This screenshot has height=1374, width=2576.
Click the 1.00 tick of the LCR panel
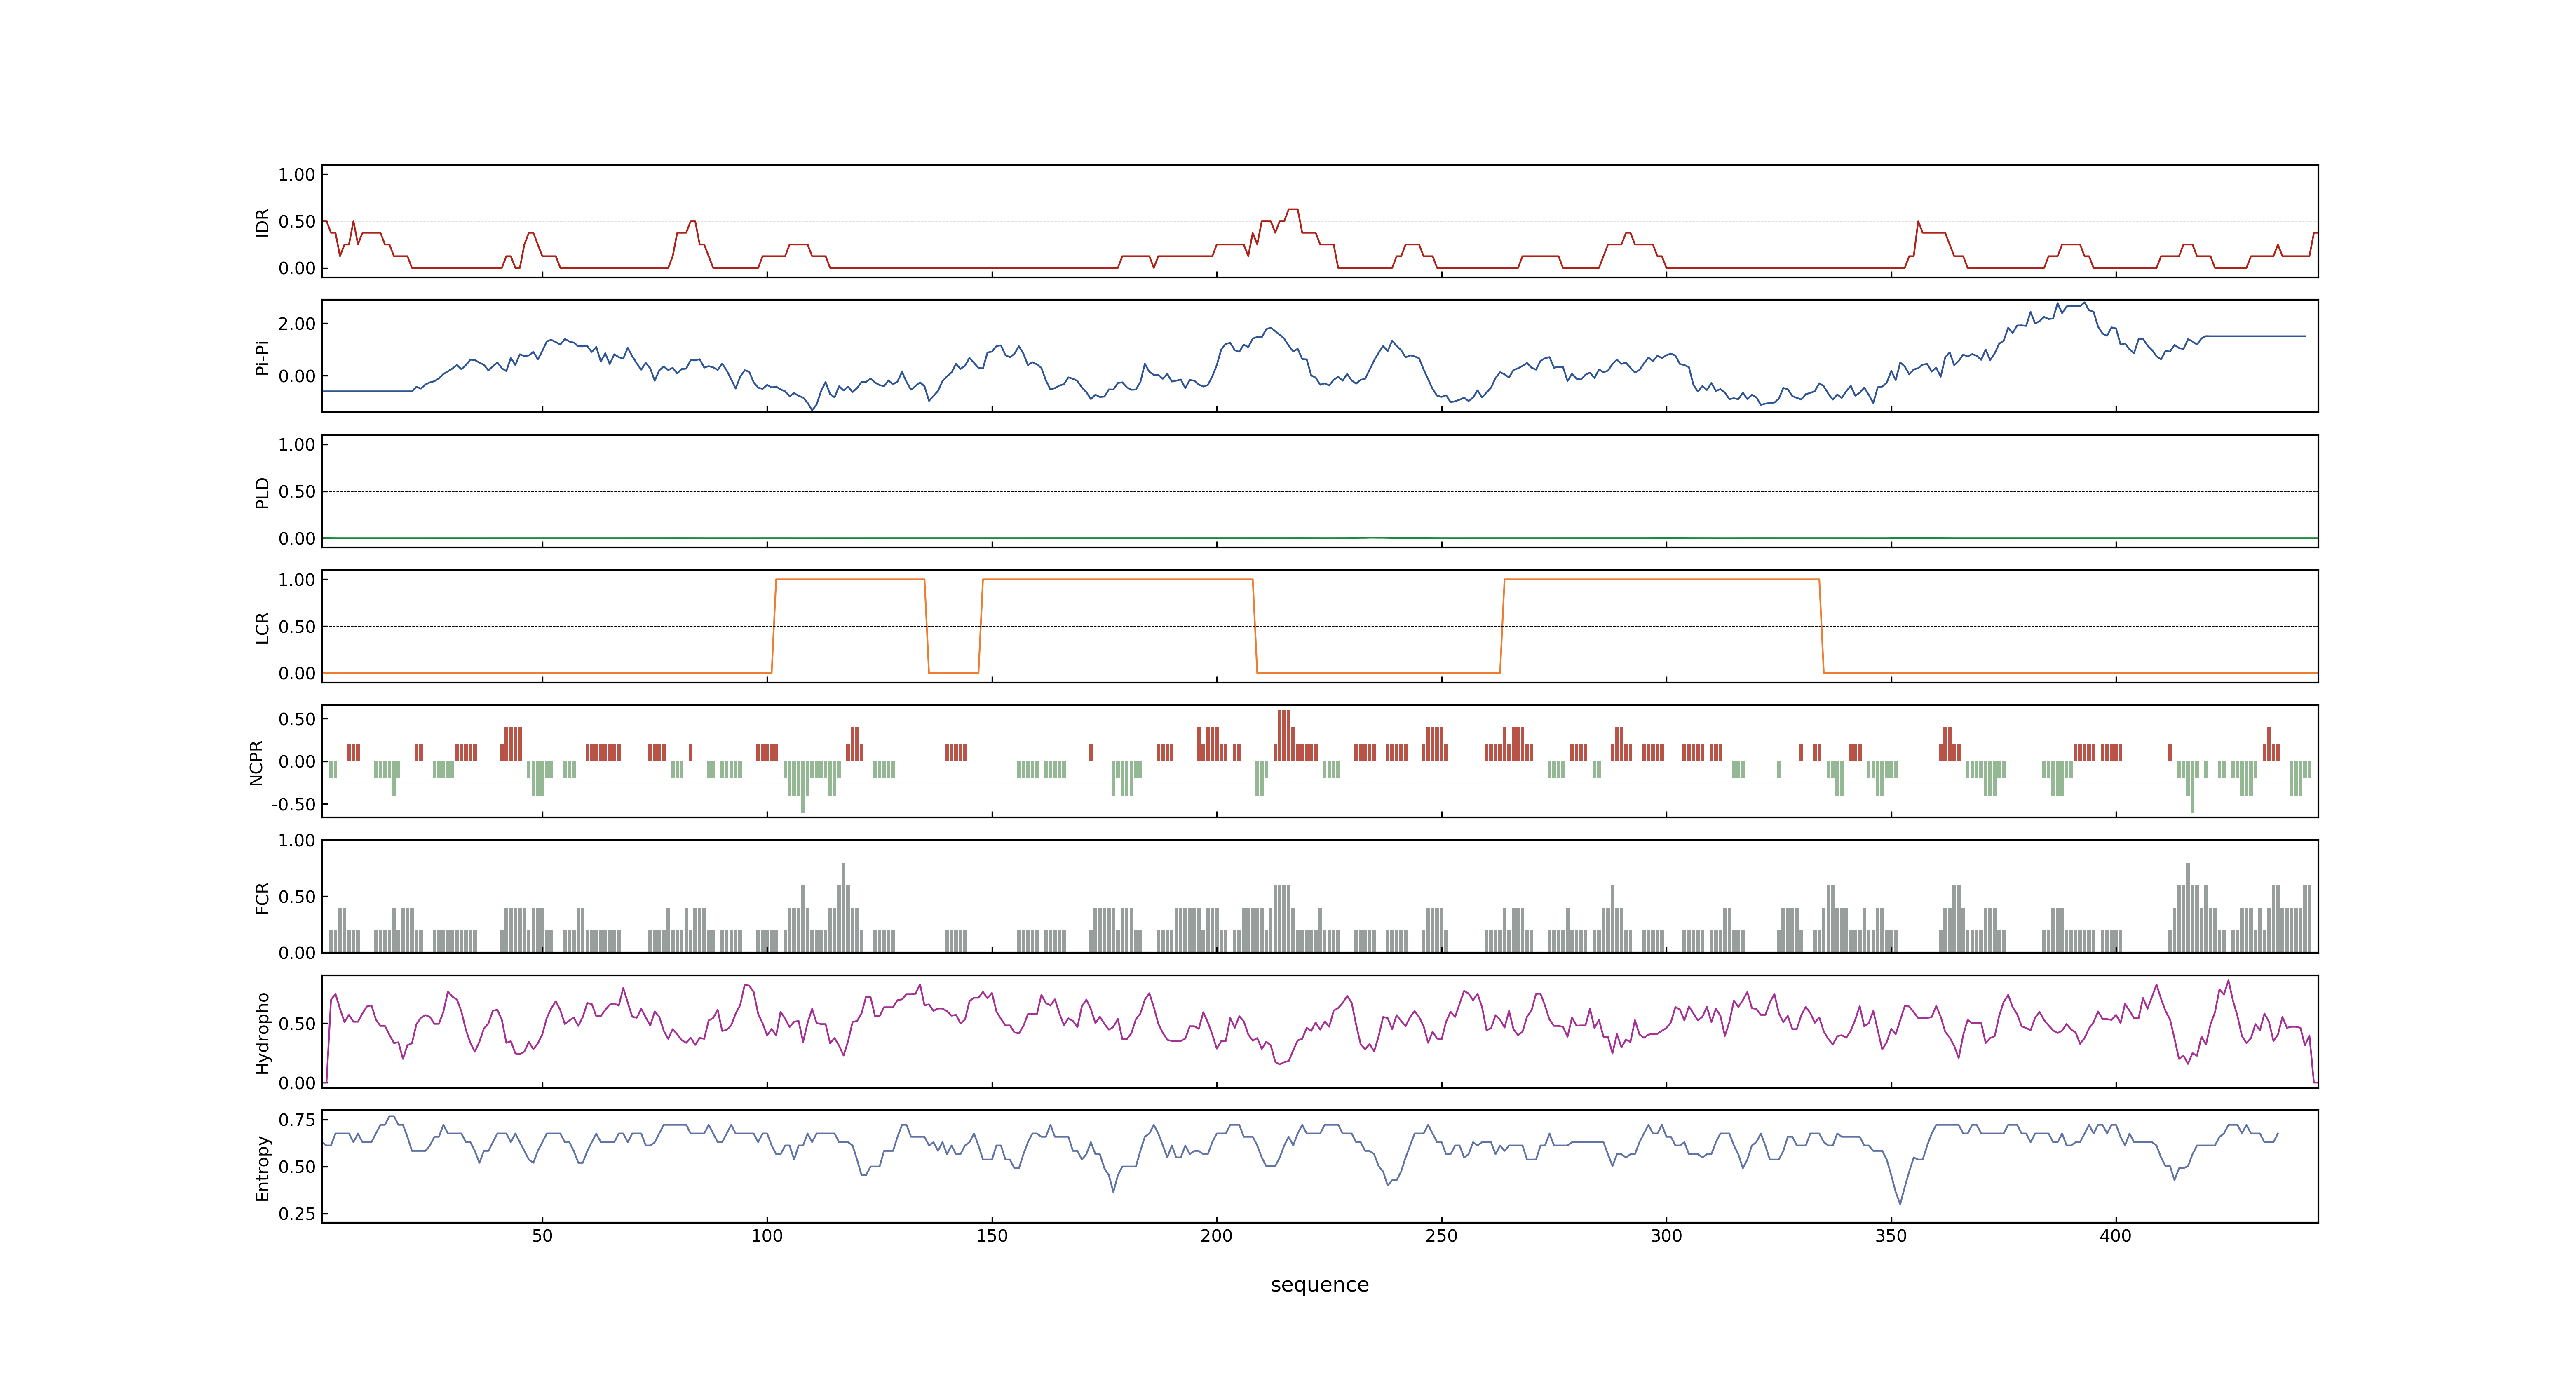[297, 580]
